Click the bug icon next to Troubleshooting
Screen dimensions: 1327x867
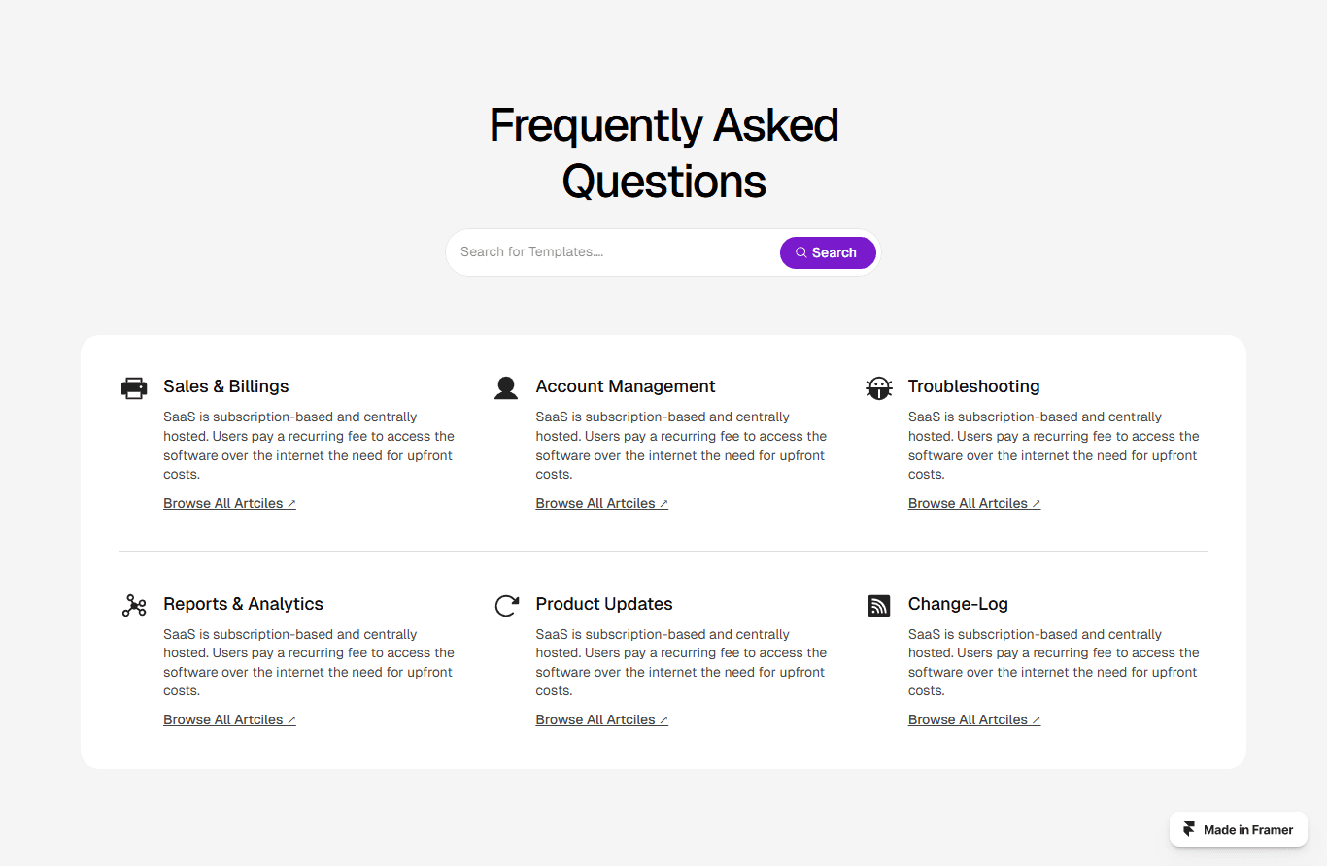click(878, 388)
